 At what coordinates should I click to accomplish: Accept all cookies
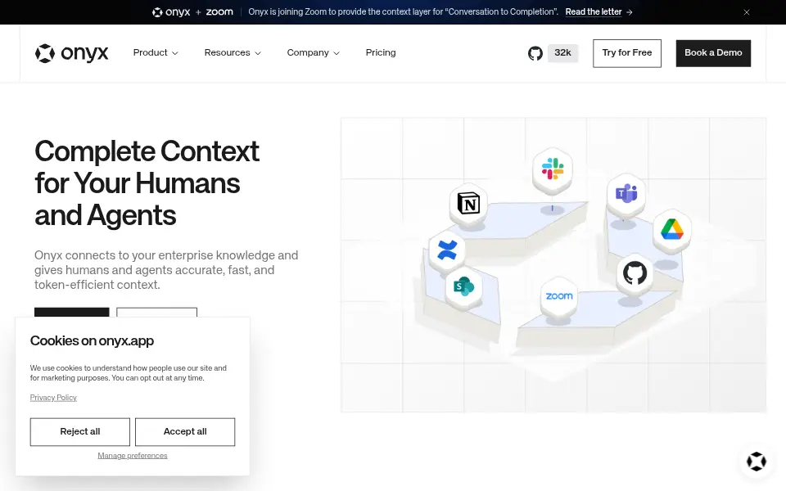185,432
